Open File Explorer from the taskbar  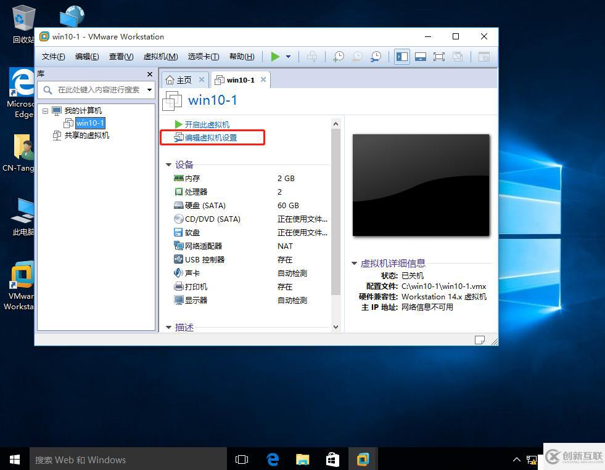pos(302,460)
